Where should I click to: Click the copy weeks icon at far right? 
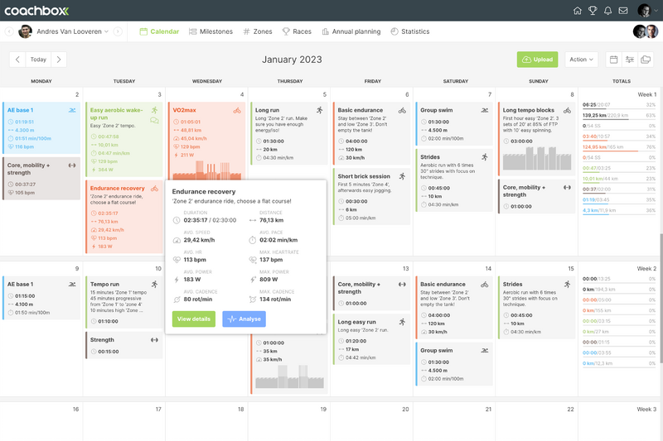point(646,60)
